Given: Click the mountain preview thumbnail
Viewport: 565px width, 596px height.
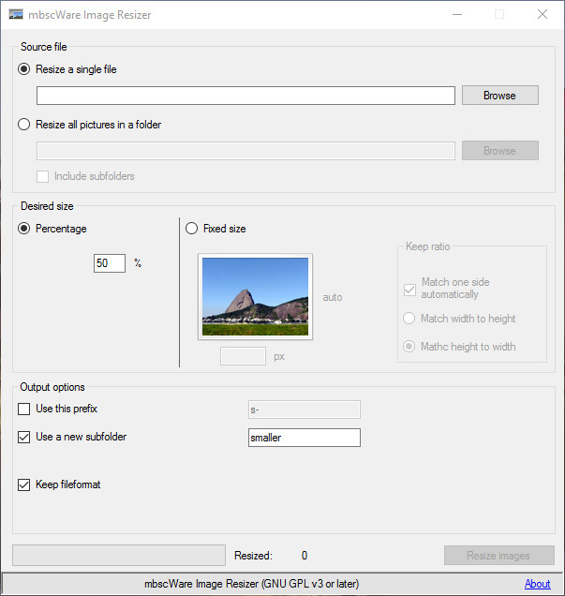Looking at the screenshot, I should (256, 296).
